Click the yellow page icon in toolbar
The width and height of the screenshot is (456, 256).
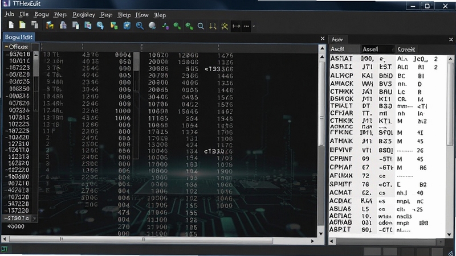click(22, 26)
